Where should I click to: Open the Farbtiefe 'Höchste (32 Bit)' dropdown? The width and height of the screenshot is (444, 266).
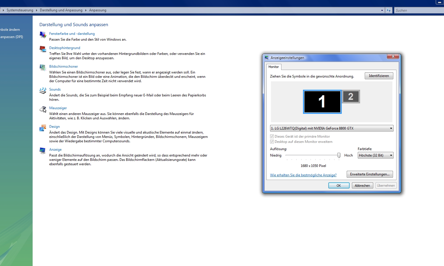click(391, 155)
